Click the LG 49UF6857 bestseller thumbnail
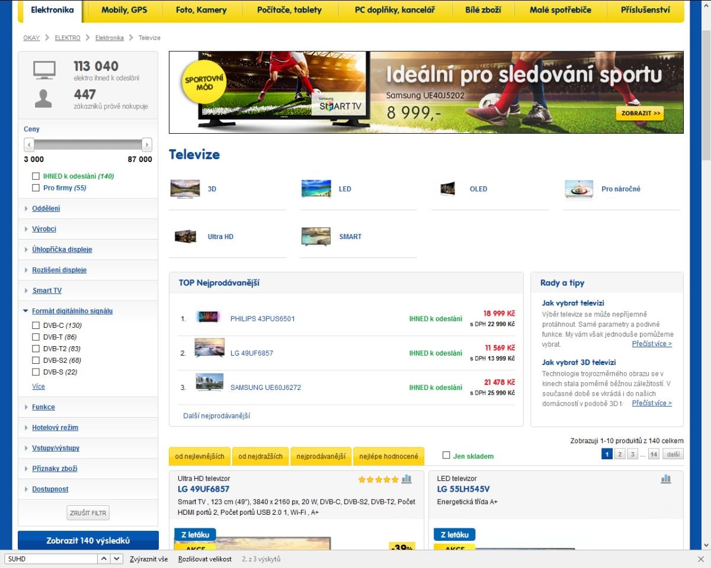 210,348
